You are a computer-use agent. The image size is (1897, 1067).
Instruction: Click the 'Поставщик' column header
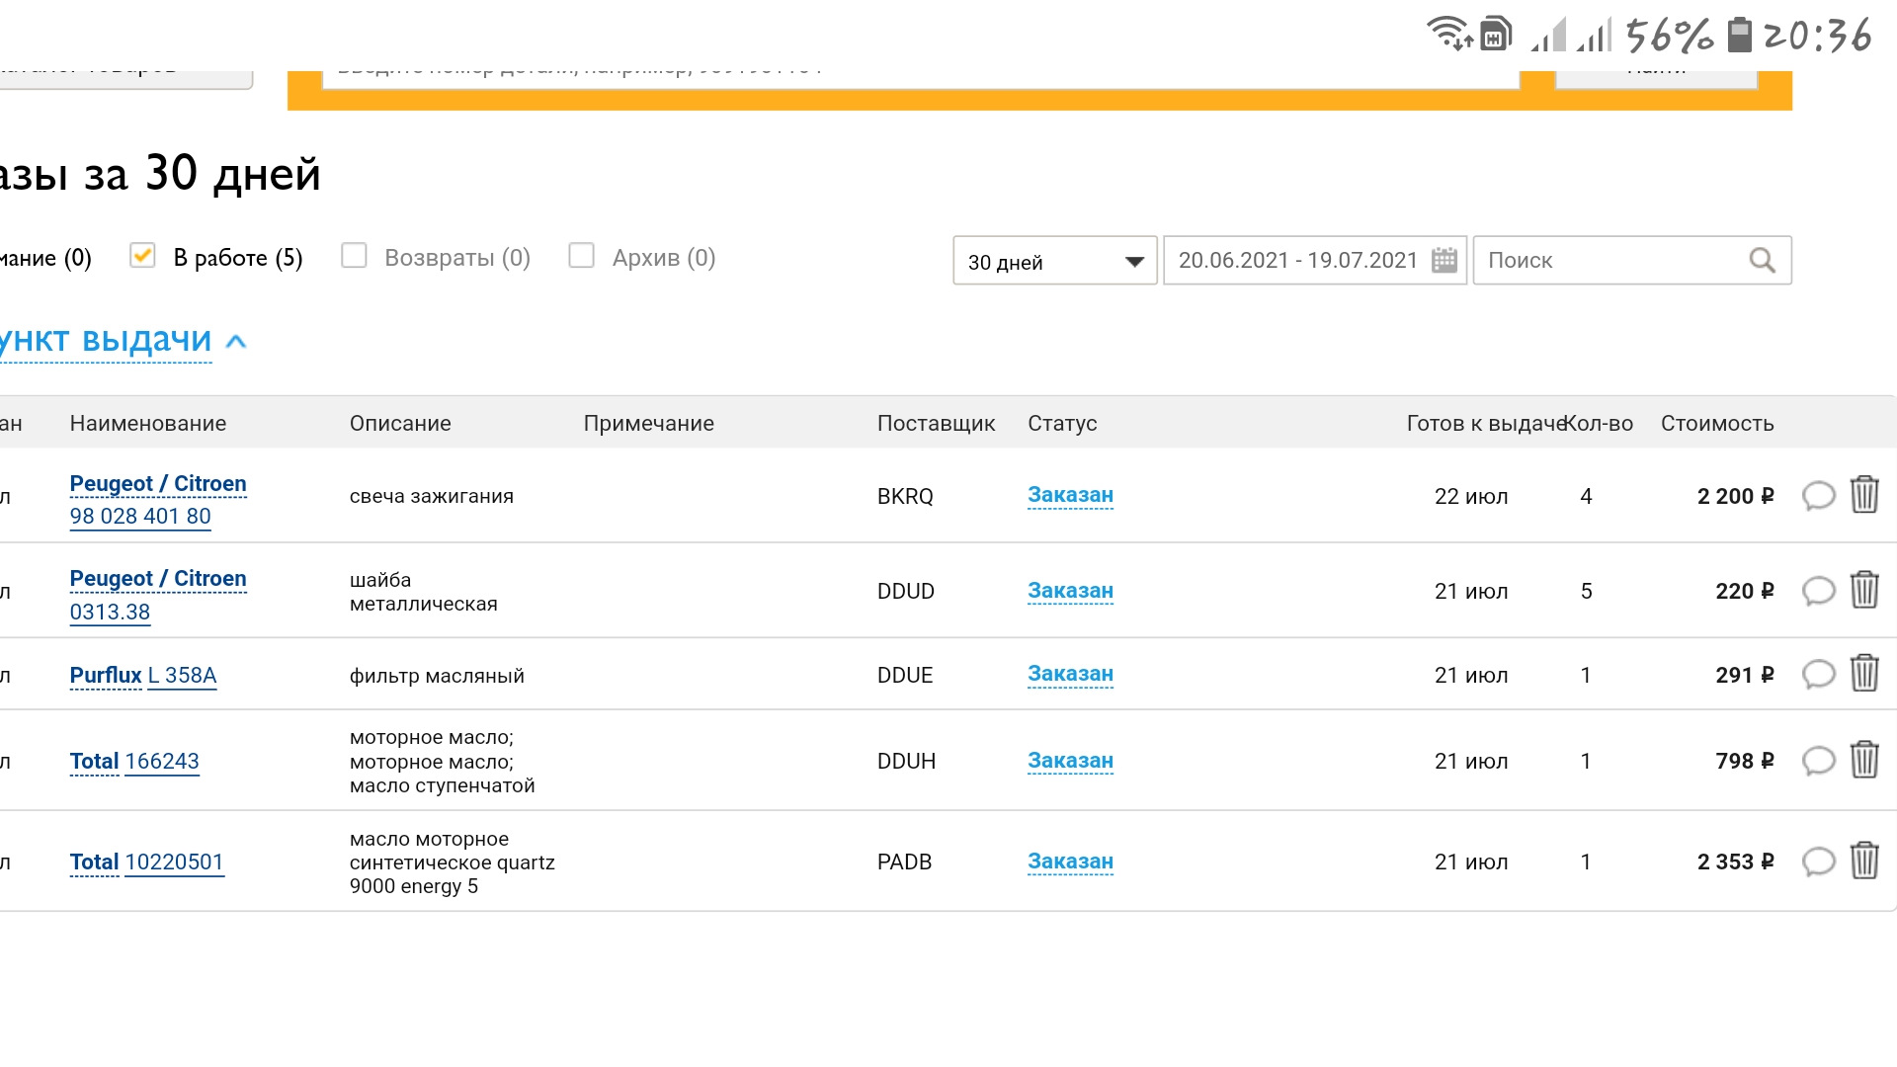point(936,424)
